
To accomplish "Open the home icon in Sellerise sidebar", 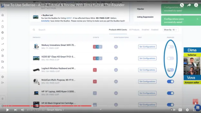I will [x=3, y=15].
